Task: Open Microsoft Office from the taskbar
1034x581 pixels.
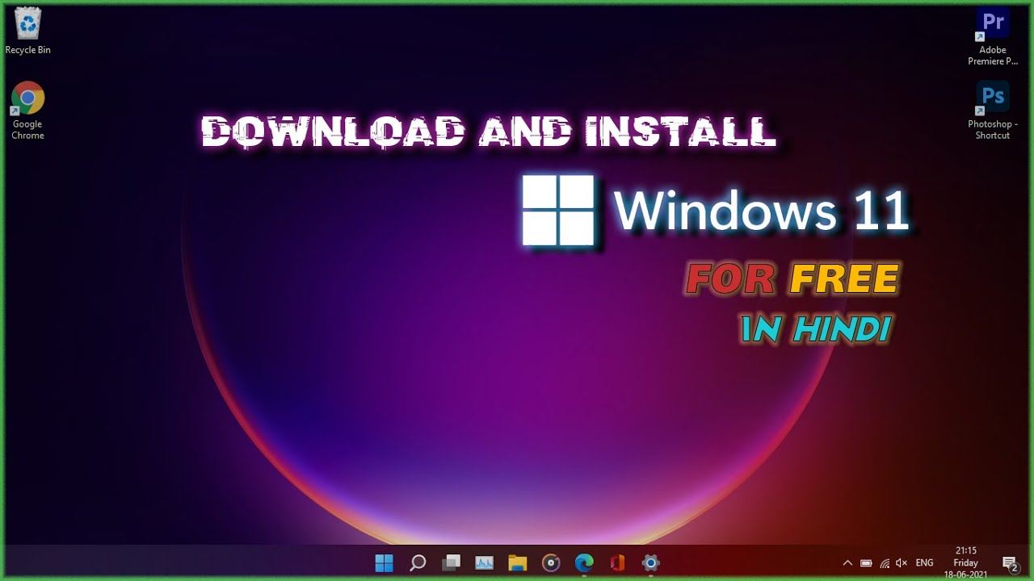Action: click(x=617, y=562)
